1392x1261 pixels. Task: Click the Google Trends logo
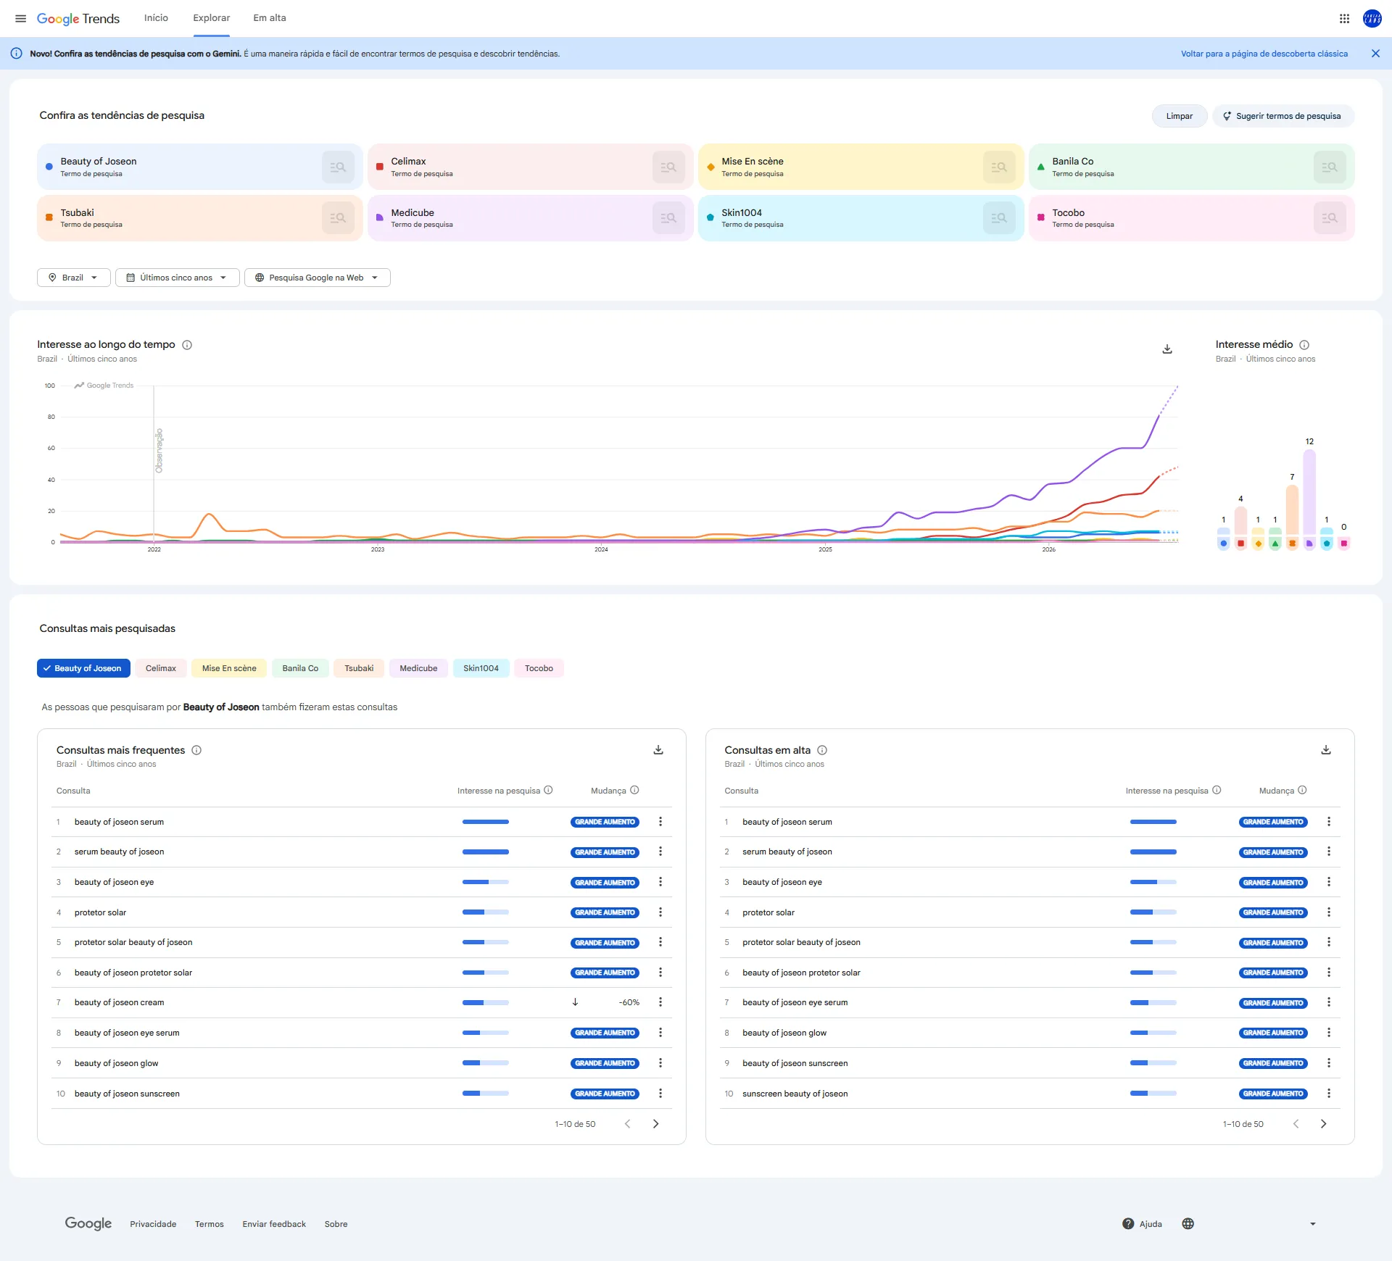(x=78, y=18)
